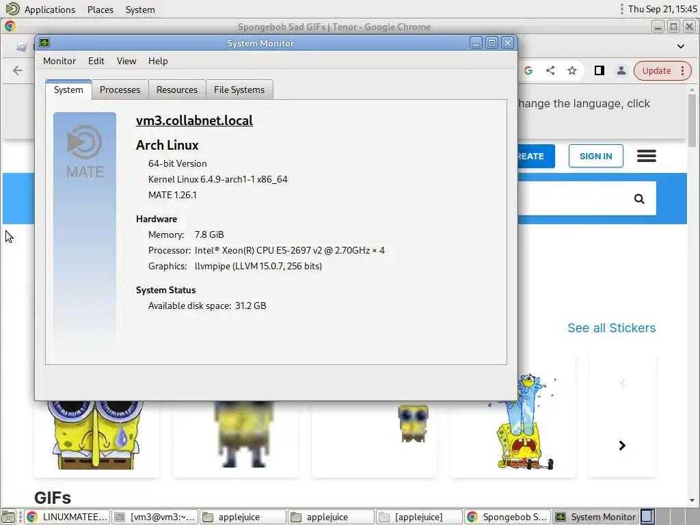Click the System Monitor title bar icon

(x=44, y=43)
